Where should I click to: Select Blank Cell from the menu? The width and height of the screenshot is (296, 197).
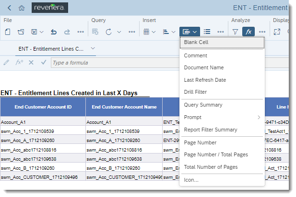(x=196, y=42)
